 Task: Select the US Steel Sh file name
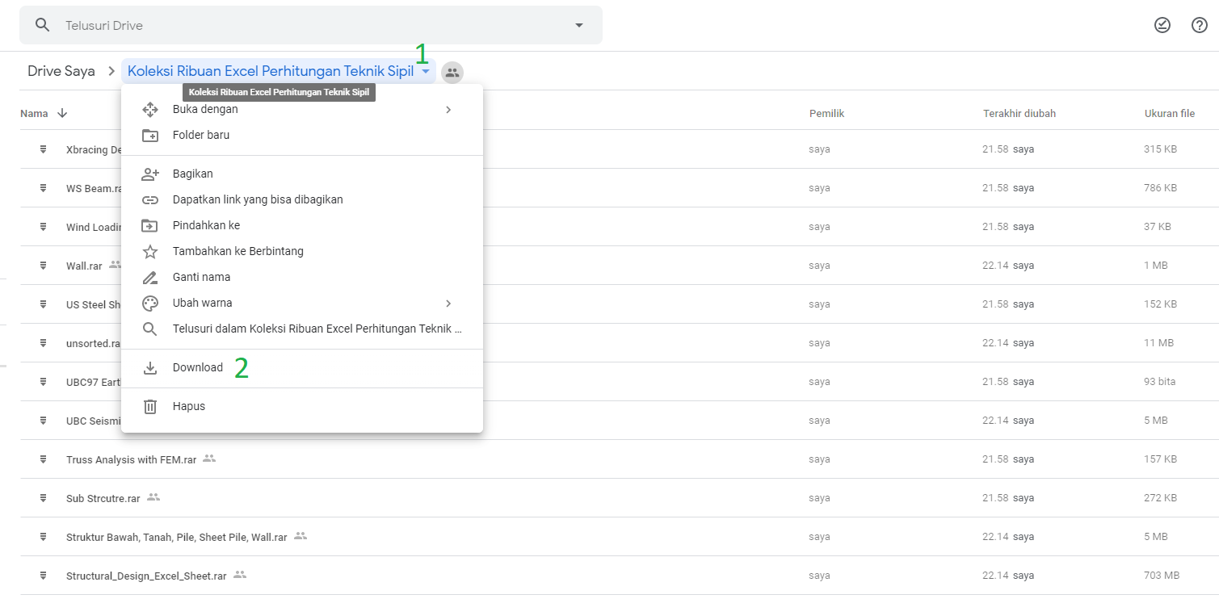pyautogui.click(x=94, y=304)
